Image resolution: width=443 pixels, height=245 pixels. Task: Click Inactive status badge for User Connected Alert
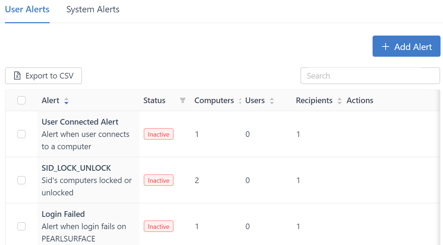158,134
